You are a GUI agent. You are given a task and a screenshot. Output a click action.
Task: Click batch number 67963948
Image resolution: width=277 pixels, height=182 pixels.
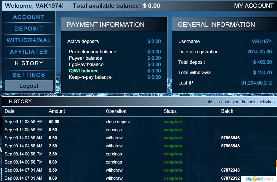pyautogui.click(x=230, y=146)
